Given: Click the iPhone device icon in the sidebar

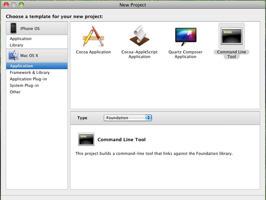Looking at the screenshot, I should pyautogui.click(x=13, y=28).
